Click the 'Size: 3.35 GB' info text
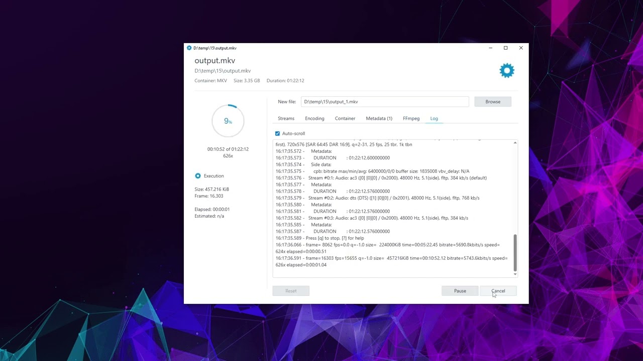 (247, 81)
